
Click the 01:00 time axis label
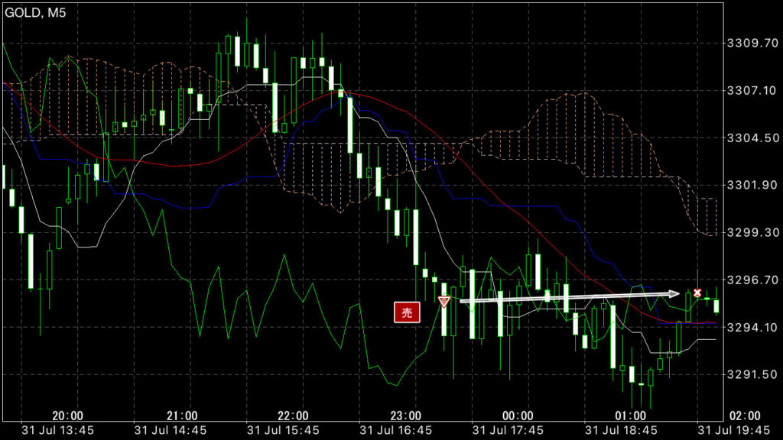630,416
